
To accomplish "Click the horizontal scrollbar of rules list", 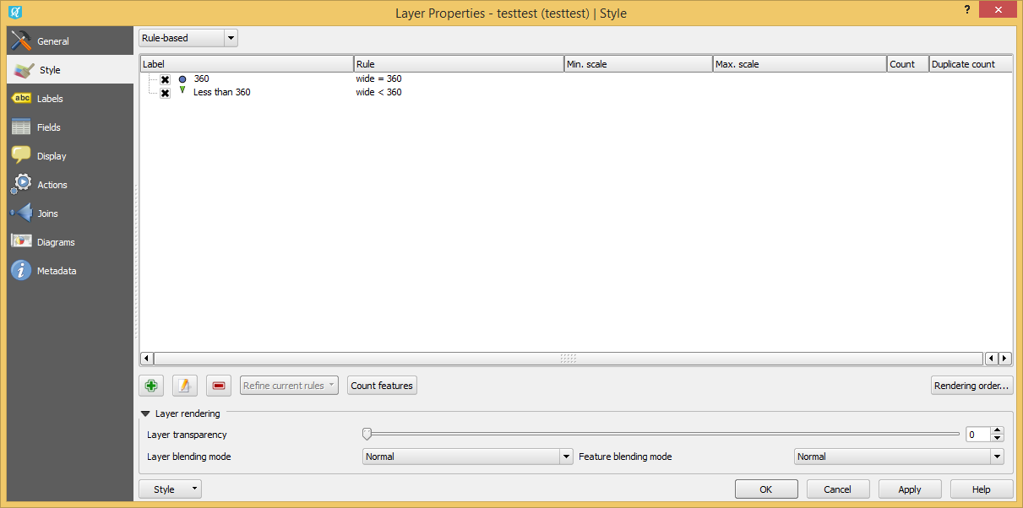I will [568, 359].
